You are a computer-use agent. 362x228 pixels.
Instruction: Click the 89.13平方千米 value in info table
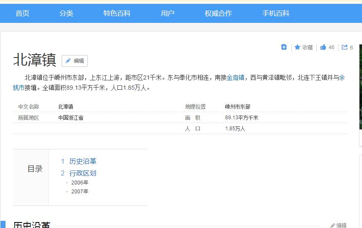click(x=242, y=118)
